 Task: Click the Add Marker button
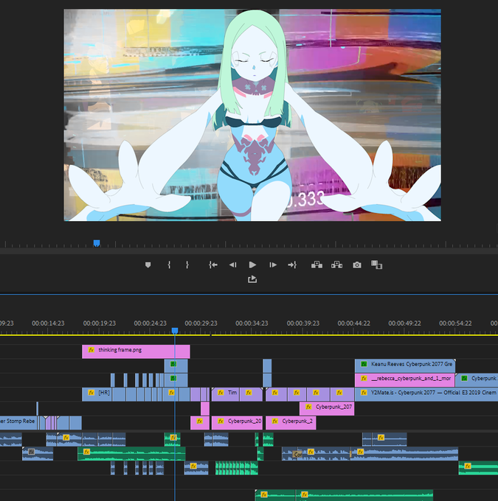click(148, 265)
